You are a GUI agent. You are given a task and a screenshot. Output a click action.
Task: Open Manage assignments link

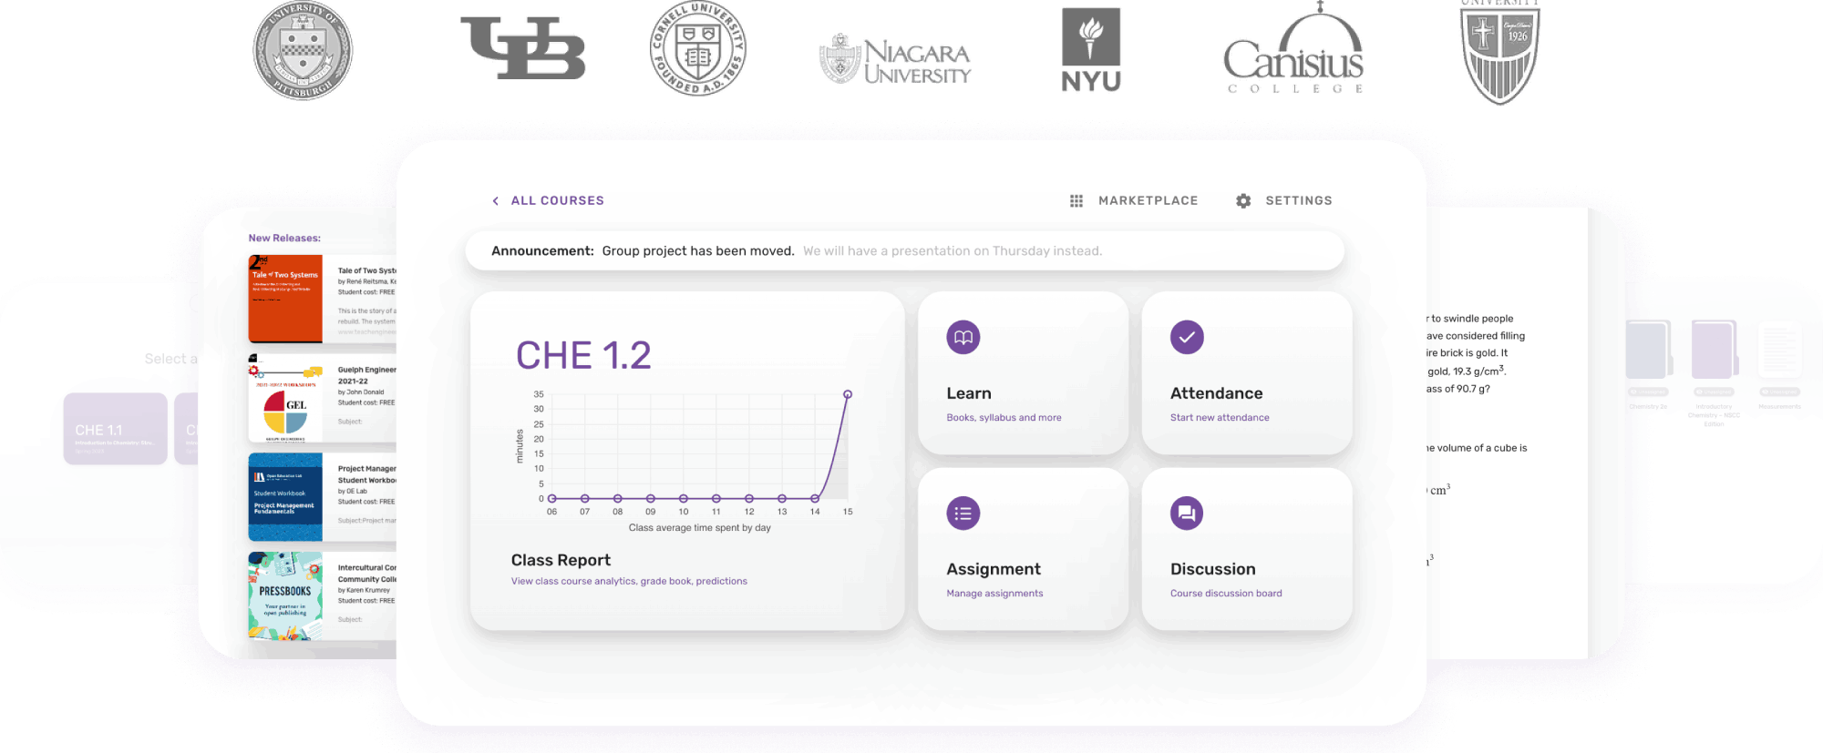(994, 594)
